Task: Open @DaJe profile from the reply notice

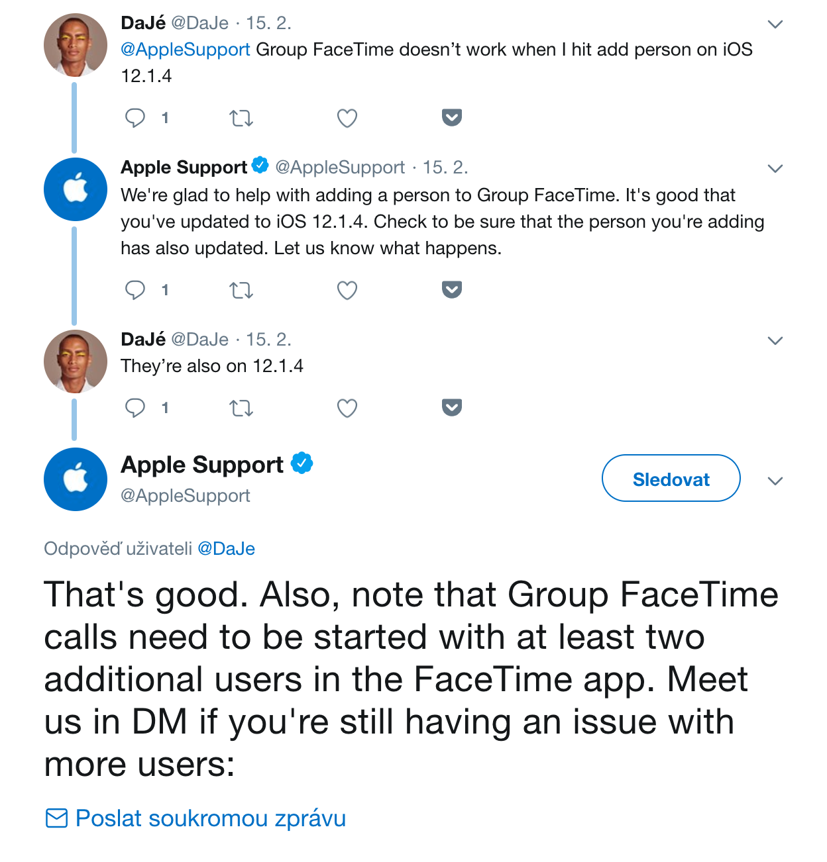Action: tap(227, 548)
